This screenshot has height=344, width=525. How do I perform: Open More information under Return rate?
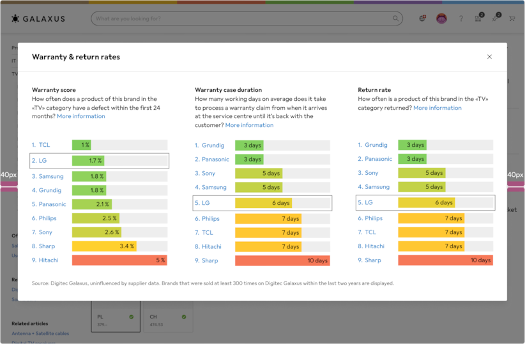(437, 108)
